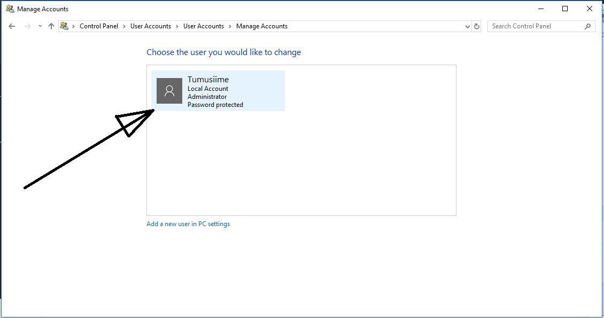
Task: Open the recent pages dropdown arrow
Action: [x=40, y=26]
